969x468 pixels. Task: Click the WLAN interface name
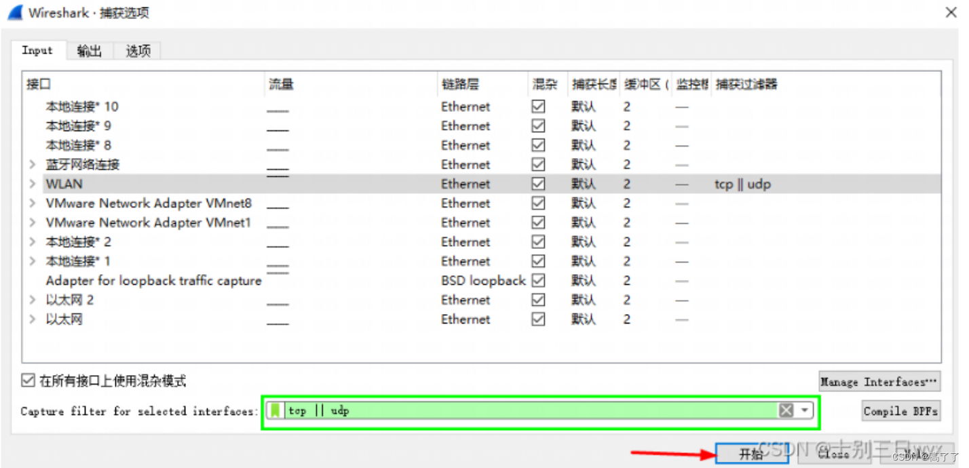(x=64, y=184)
